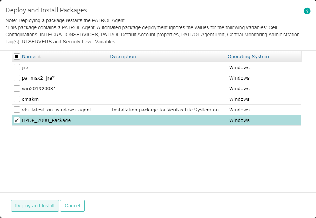Uncheck the HPDP_2000_Package checkbox
Screen dimensions: 316x218
click(16, 120)
